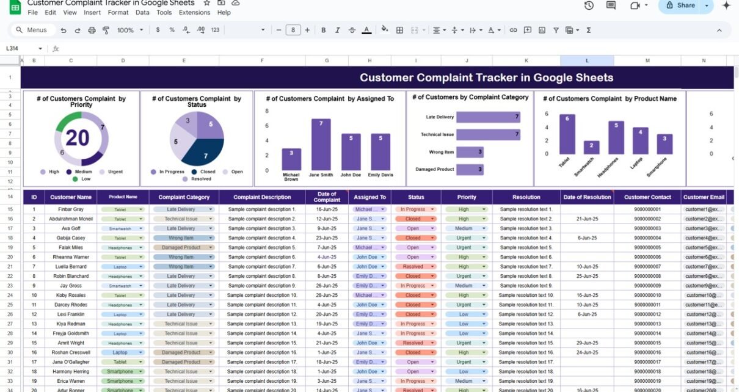Screen dimensions: 739x392
Task: Insert comment icon in toolbar
Action: [526, 30]
